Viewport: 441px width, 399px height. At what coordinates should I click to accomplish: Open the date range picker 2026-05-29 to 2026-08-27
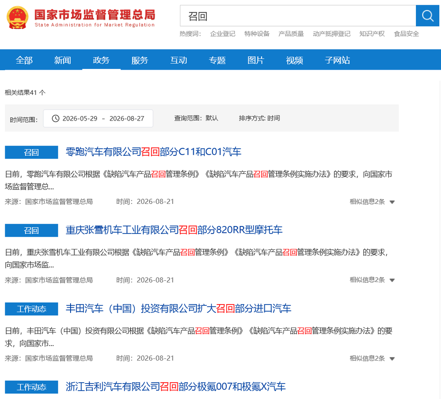[x=98, y=119]
